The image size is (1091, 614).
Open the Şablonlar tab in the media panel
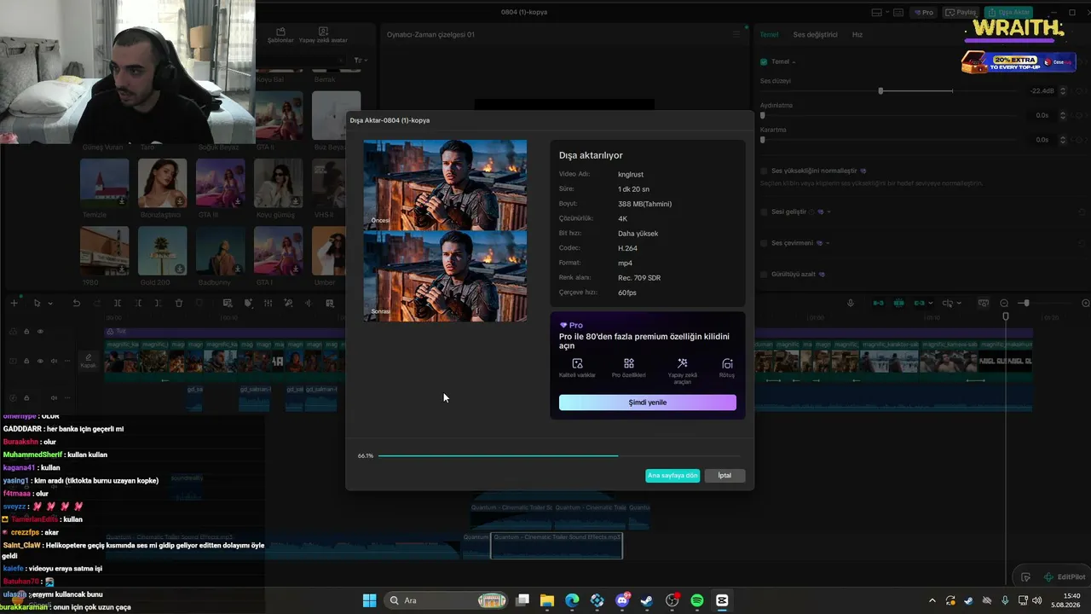[x=280, y=35]
